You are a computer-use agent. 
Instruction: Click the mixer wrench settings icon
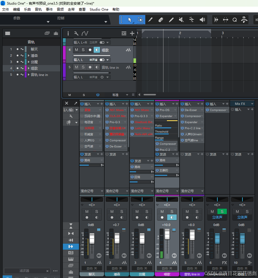pos(71,116)
